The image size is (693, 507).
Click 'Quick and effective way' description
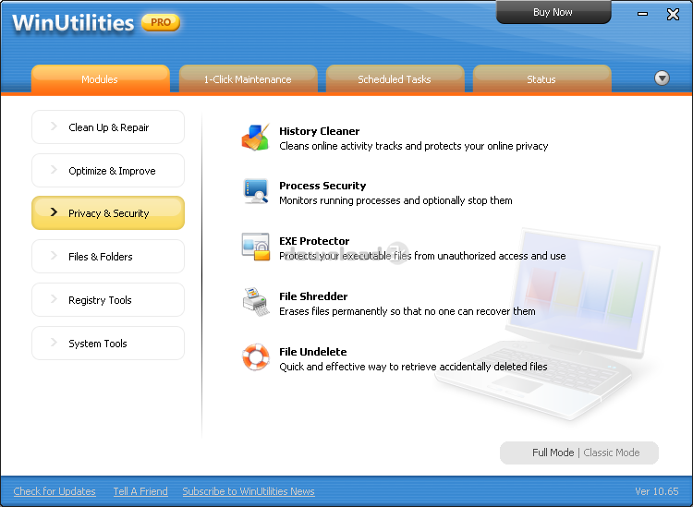tap(413, 367)
